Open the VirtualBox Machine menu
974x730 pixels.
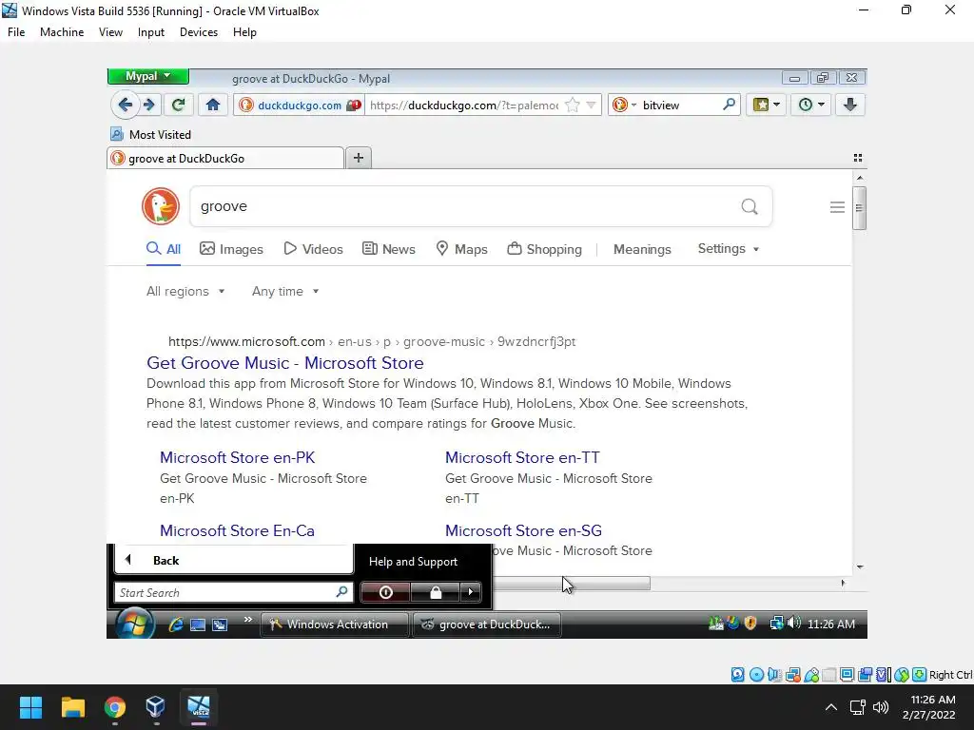click(x=62, y=32)
